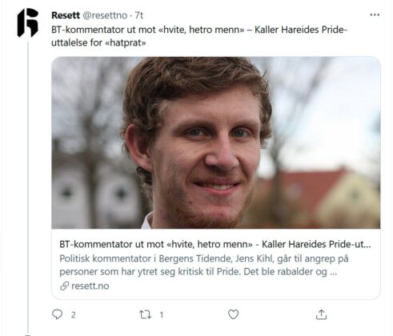Image resolution: width=393 pixels, height=336 pixels.
Task: Click the retweet count 1
Action: point(161,315)
